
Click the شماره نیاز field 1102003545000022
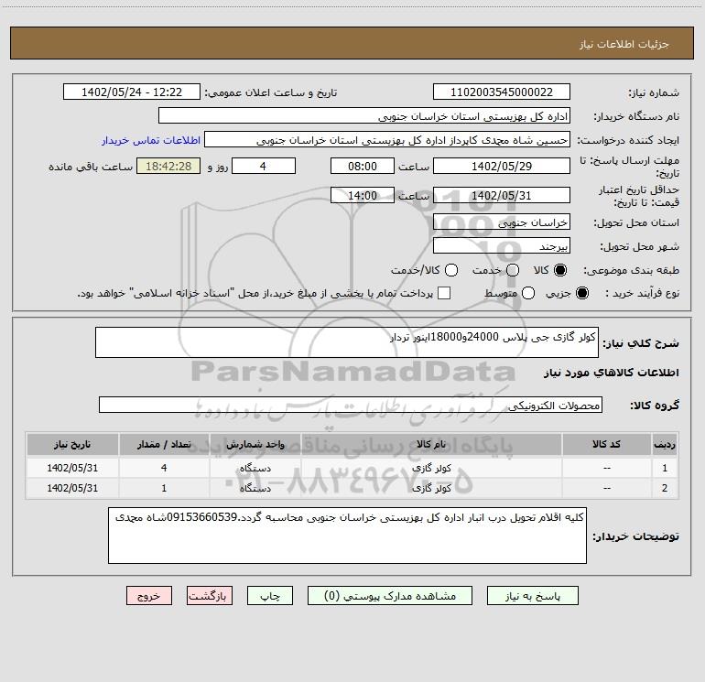tap(502, 92)
